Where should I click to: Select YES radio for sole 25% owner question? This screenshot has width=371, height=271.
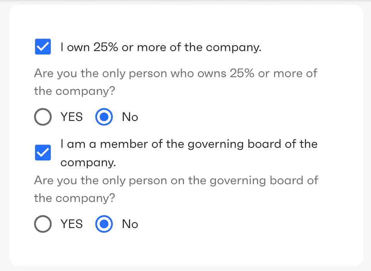pos(43,117)
